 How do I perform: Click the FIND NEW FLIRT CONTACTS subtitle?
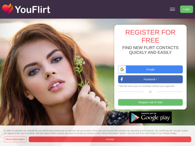point(150,50)
